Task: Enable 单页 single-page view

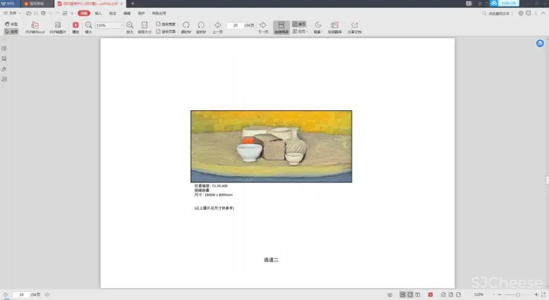Action: click(x=299, y=24)
